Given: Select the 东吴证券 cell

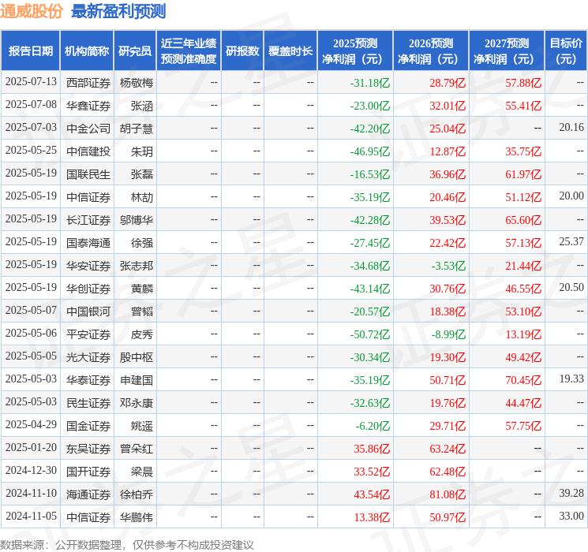Looking at the screenshot, I should 88,449.
